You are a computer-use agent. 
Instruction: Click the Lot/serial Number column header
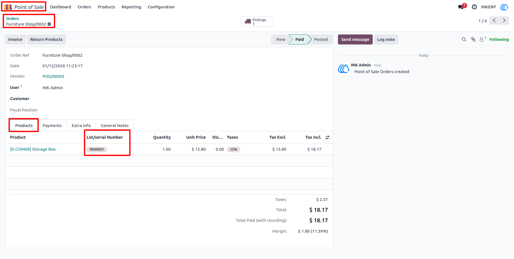[x=105, y=137]
